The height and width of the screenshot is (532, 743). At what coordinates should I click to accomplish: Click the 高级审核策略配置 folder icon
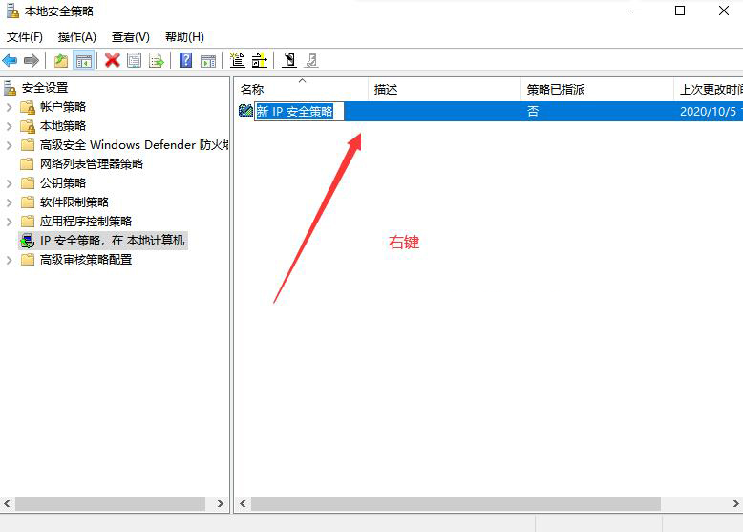(x=28, y=260)
